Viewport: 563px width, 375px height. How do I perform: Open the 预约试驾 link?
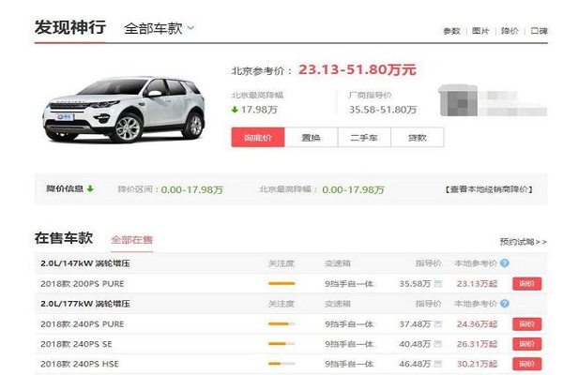[524, 242]
